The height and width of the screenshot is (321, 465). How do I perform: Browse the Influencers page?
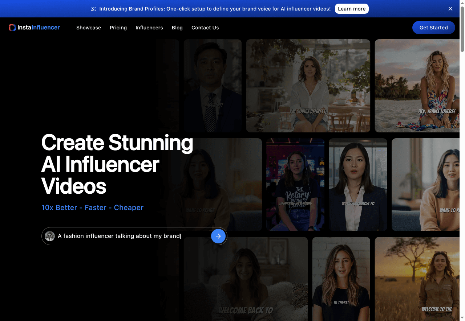[149, 28]
